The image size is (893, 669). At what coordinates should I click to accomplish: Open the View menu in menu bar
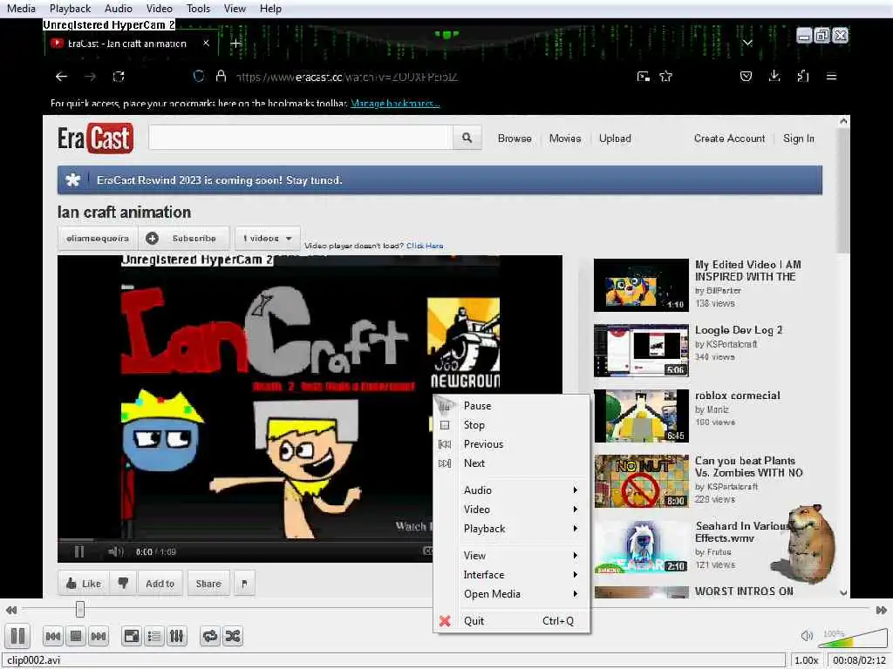pyautogui.click(x=235, y=9)
